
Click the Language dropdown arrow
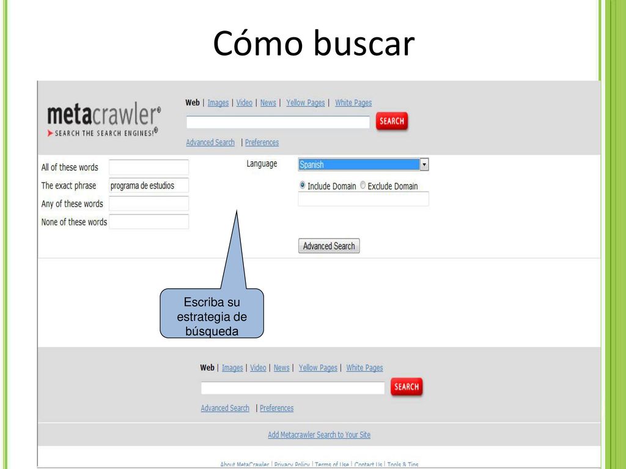click(x=424, y=165)
